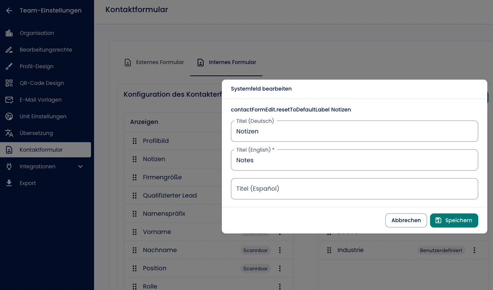Click the drag handle of Vorname
493x290 pixels.
pos(135,232)
